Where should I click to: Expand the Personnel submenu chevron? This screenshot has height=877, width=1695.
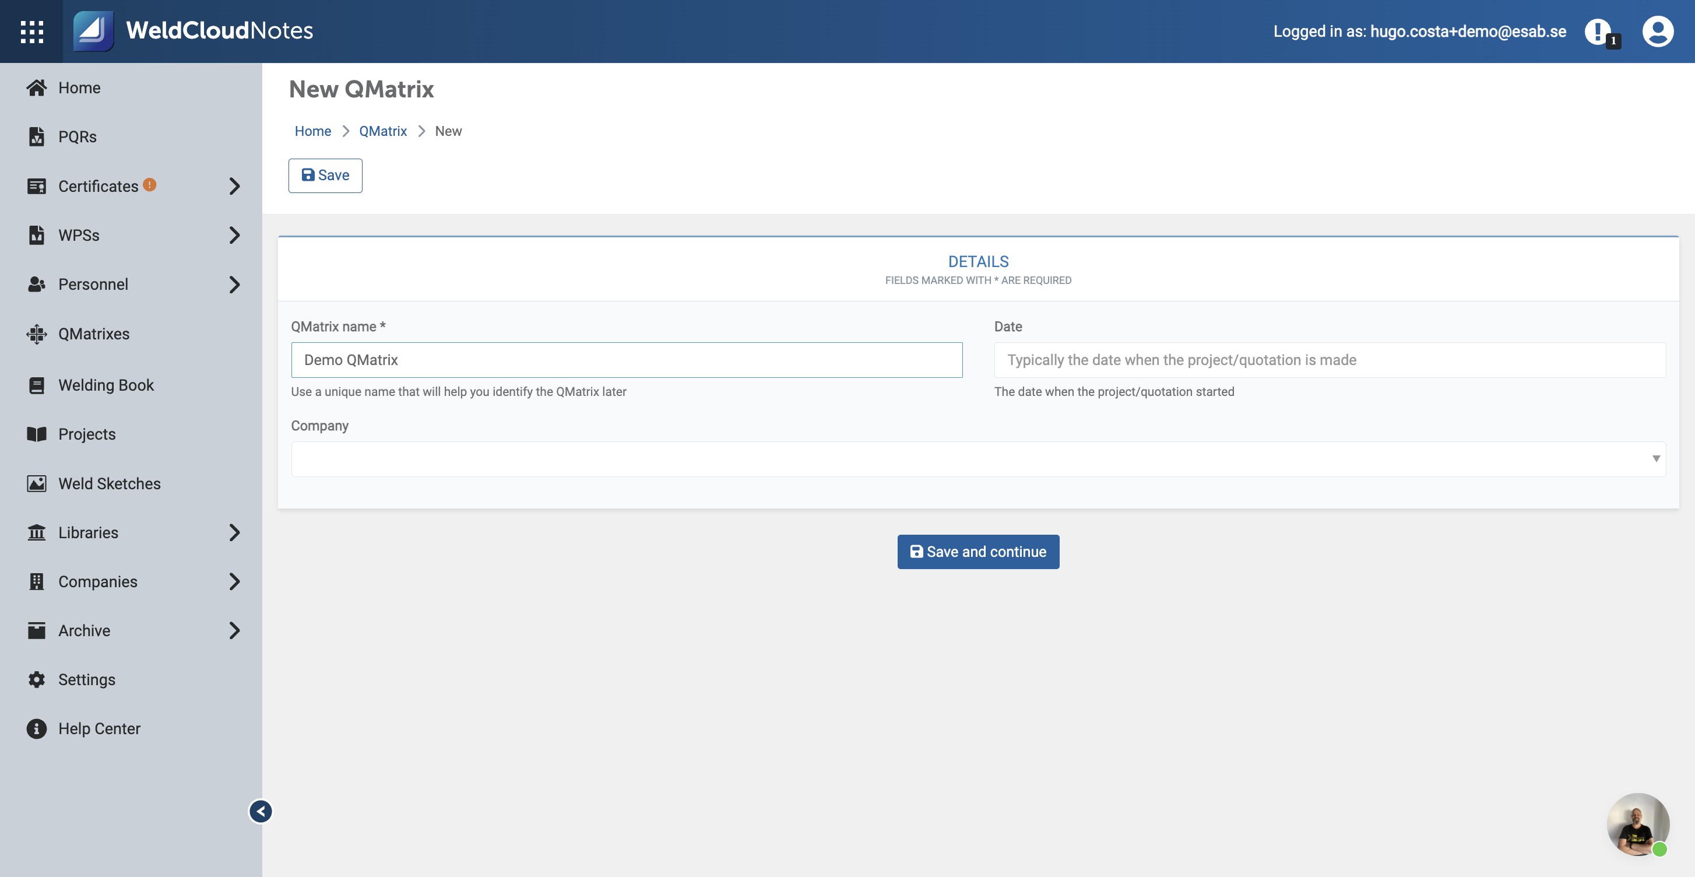pyautogui.click(x=234, y=285)
